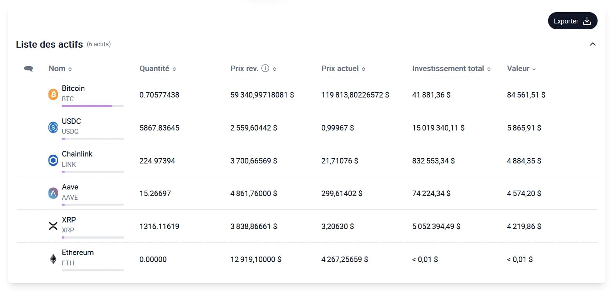Click the AAVE ticker label
Image resolution: width=613 pixels, height=291 pixels.
tap(70, 198)
